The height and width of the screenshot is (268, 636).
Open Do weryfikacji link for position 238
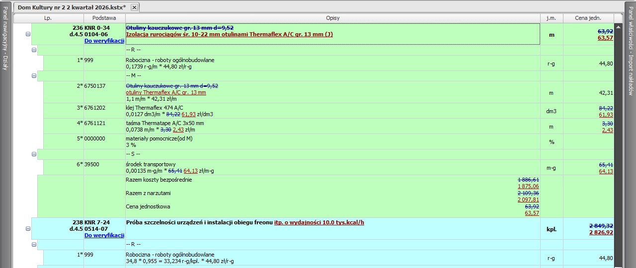[104, 235]
